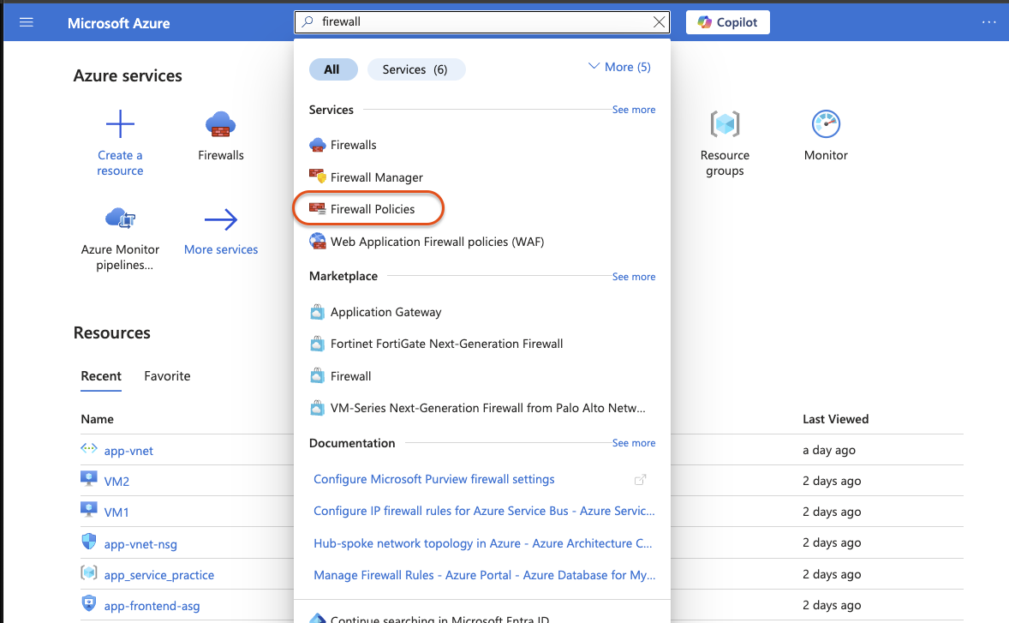Click See more next to Services
1009x623 pixels.
click(633, 110)
